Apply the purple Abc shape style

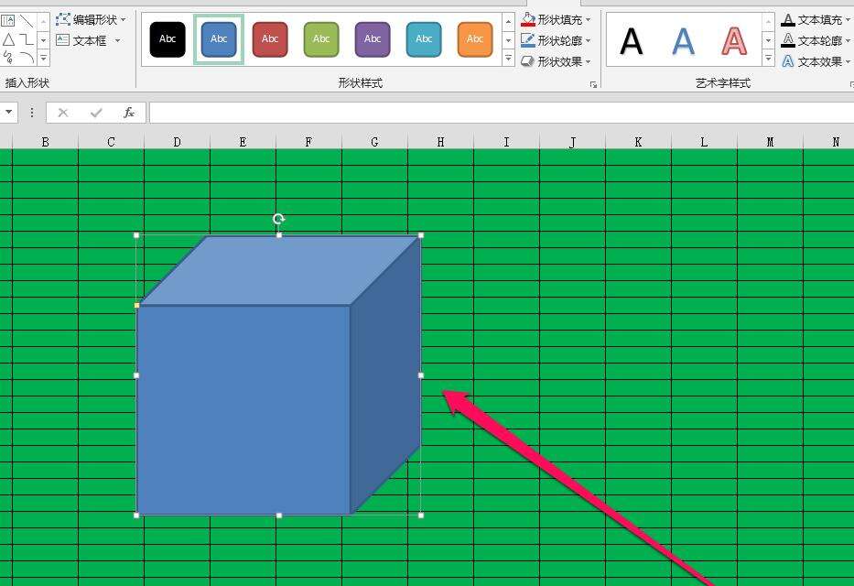coord(372,39)
